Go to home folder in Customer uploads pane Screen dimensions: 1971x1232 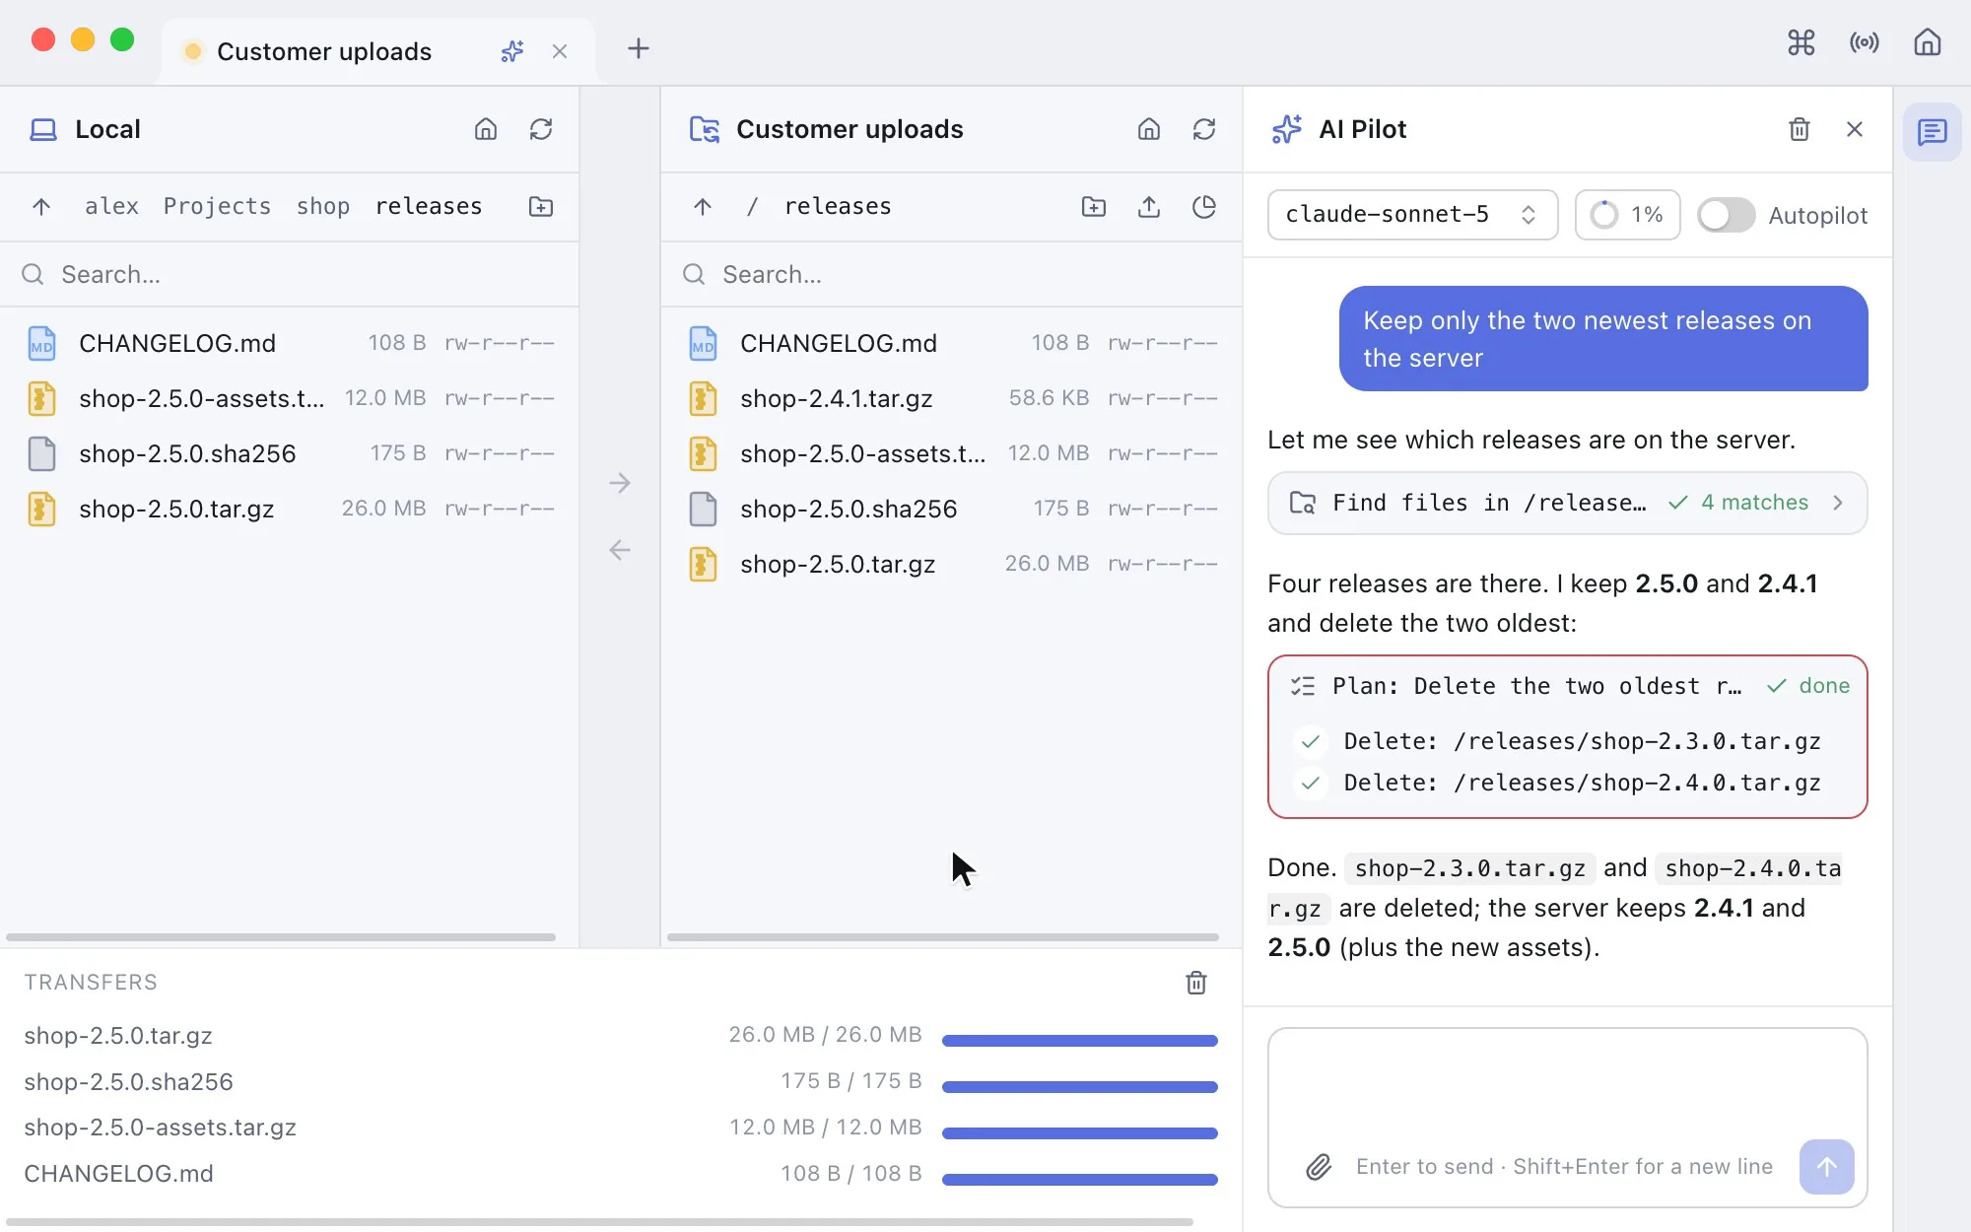click(x=1149, y=129)
